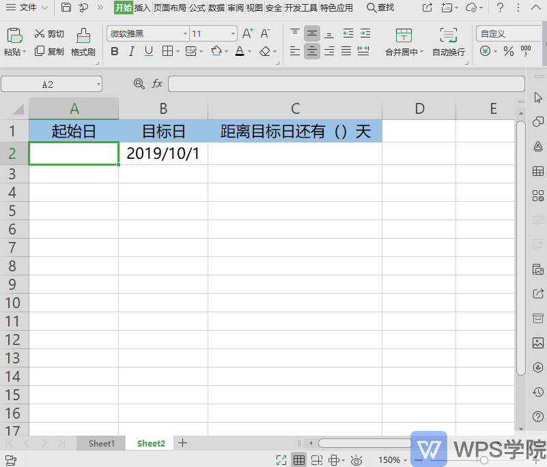Click the percent style icon
This screenshot has height=467, width=547.
click(x=508, y=52)
